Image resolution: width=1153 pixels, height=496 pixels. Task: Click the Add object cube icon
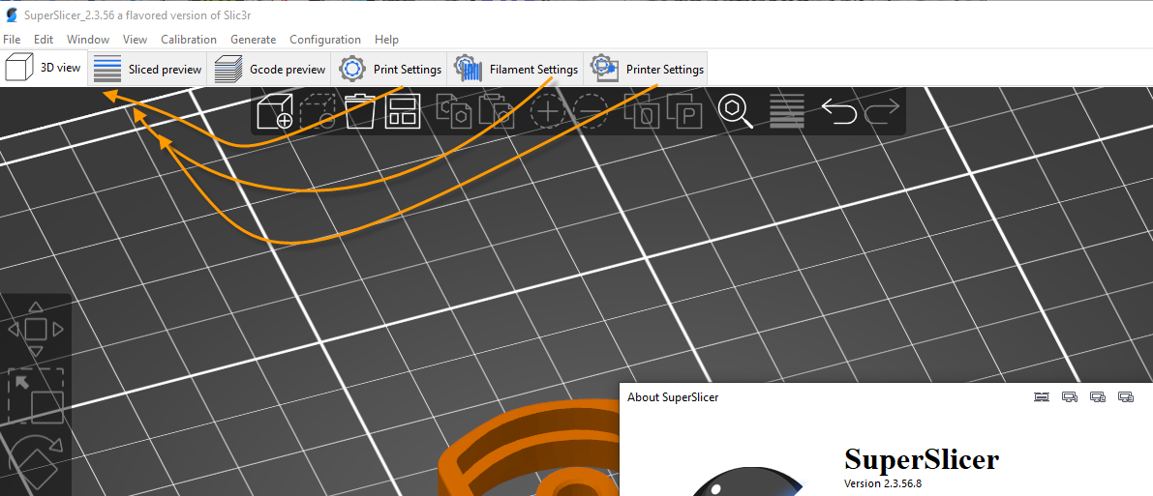pos(275,112)
